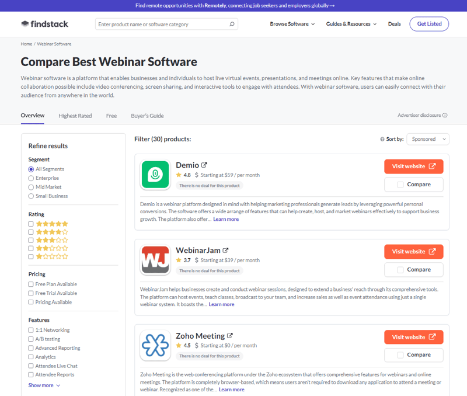Open the Guides & Resources dropdown
This screenshot has width=467, height=396.
click(351, 24)
